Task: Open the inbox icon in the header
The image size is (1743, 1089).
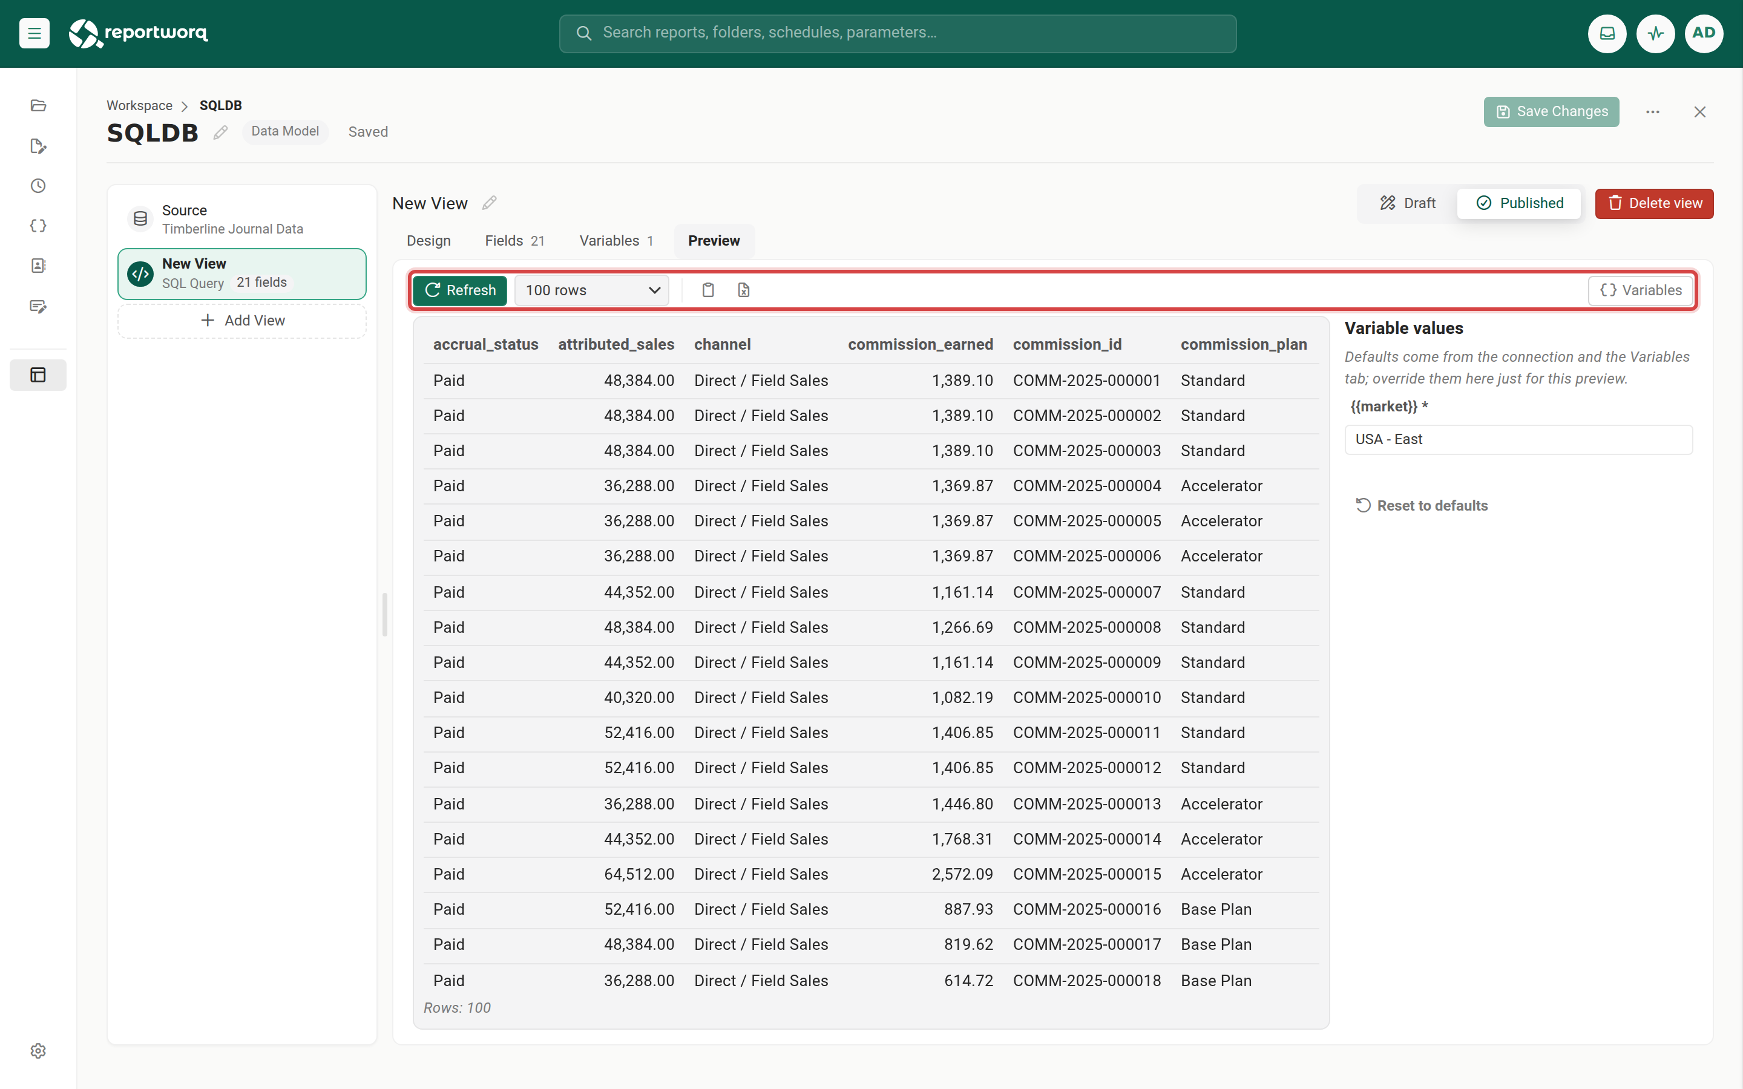Action: pyautogui.click(x=1607, y=33)
